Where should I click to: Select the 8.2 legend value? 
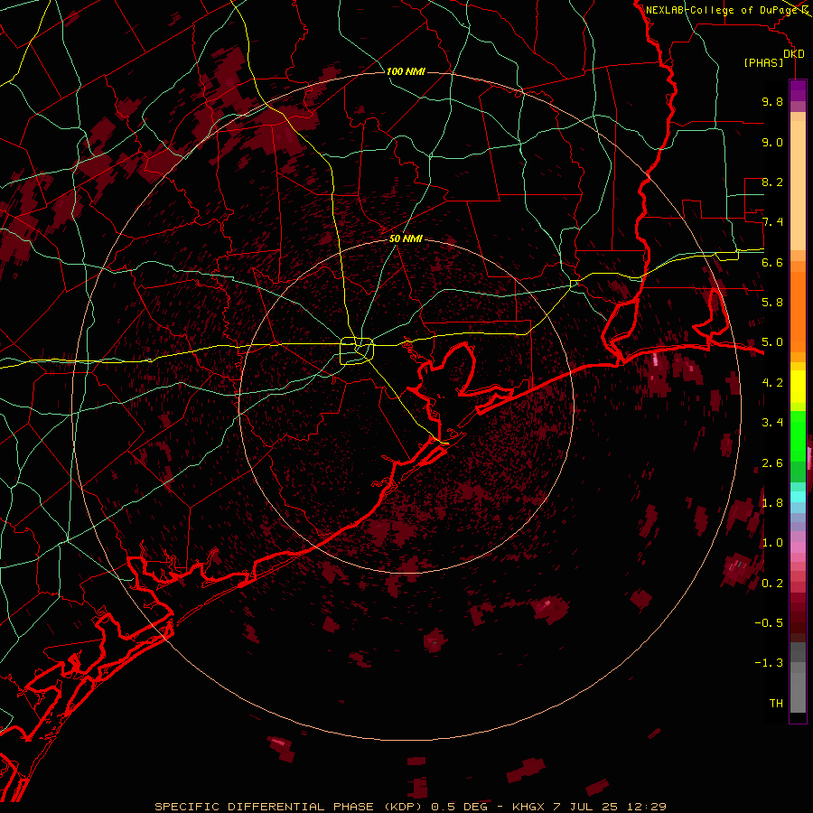(x=772, y=182)
